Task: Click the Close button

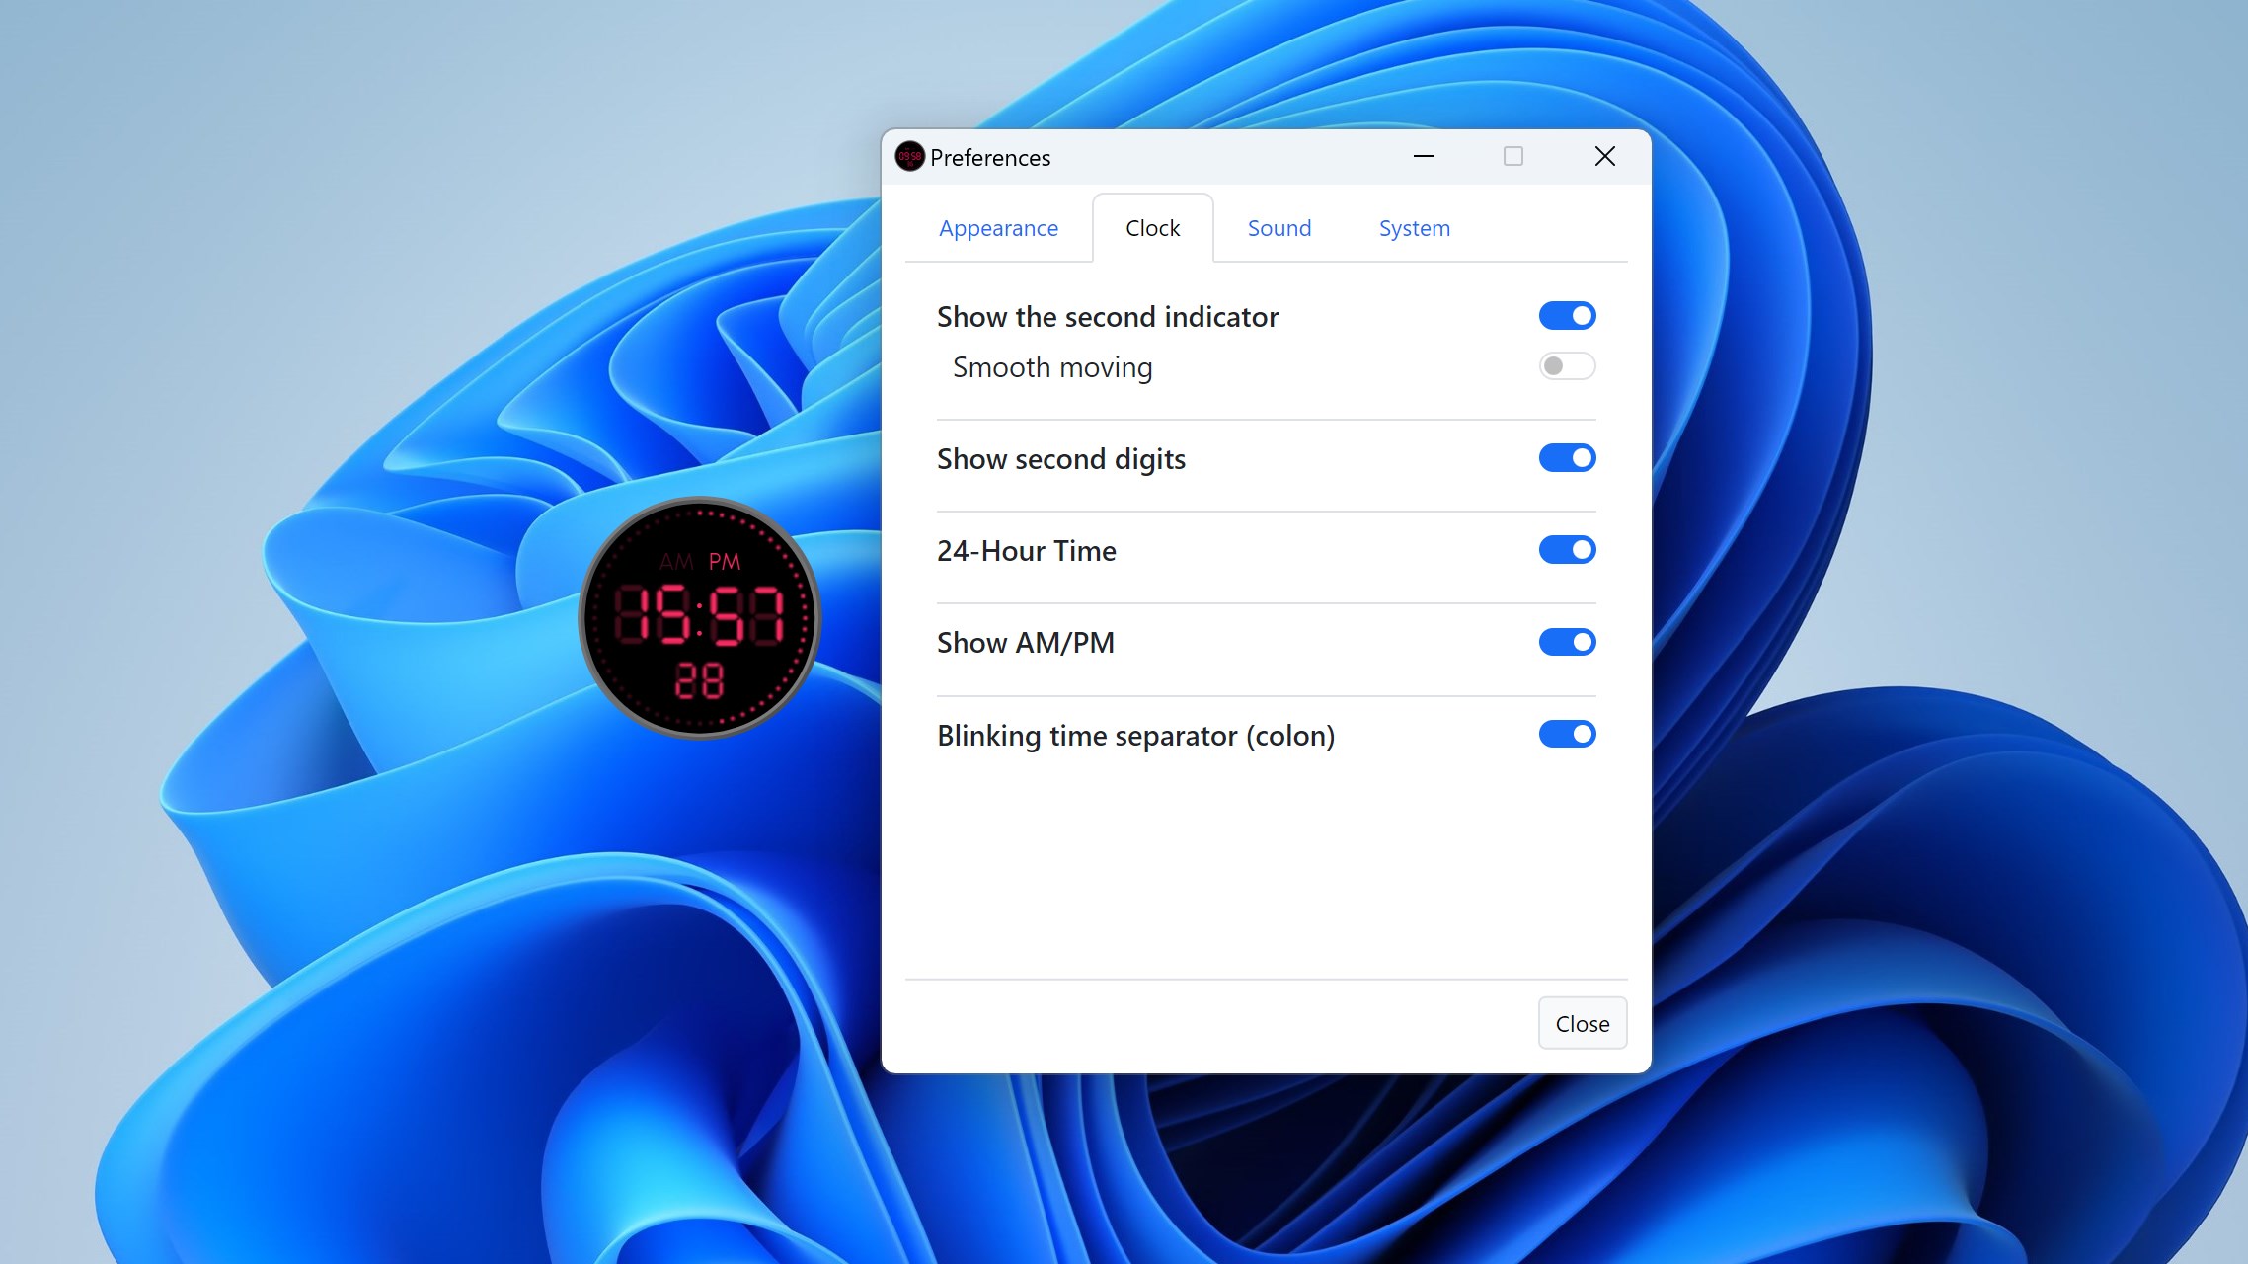Action: pyautogui.click(x=1582, y=1023)
